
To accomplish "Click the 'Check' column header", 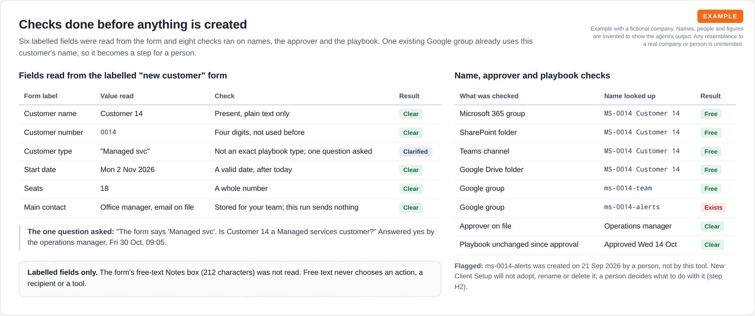I will [x=225, y=96].
